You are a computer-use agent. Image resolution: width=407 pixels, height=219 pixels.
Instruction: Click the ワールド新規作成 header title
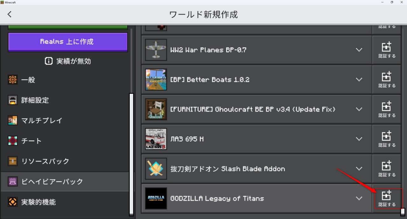pyautogui.click(x=203, y=14)
